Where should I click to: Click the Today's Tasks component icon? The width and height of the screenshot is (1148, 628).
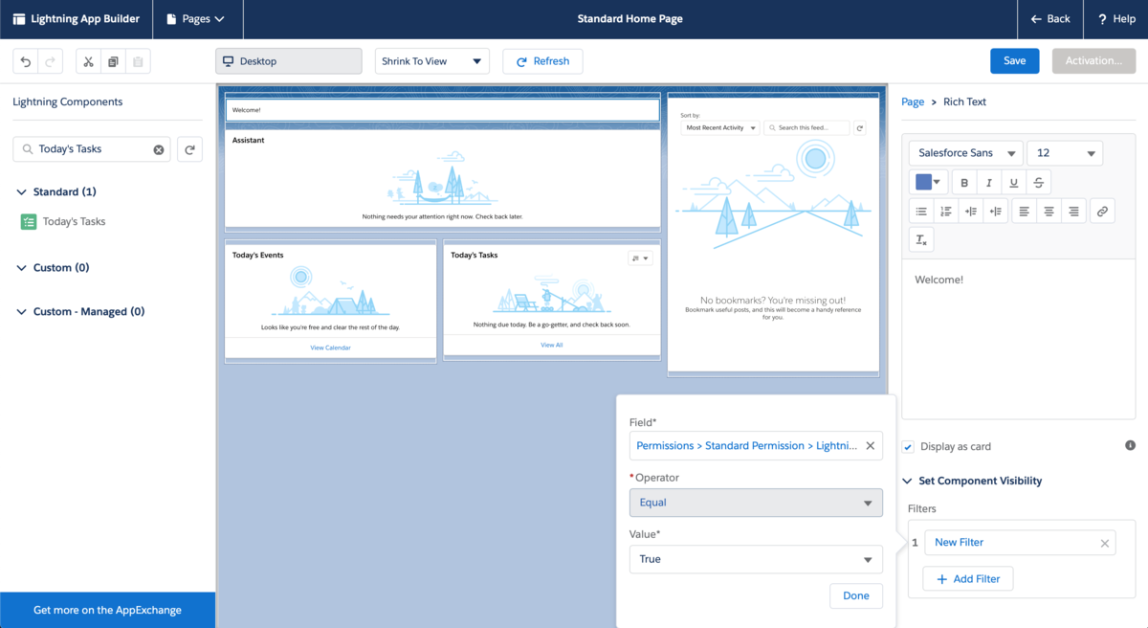29,221
